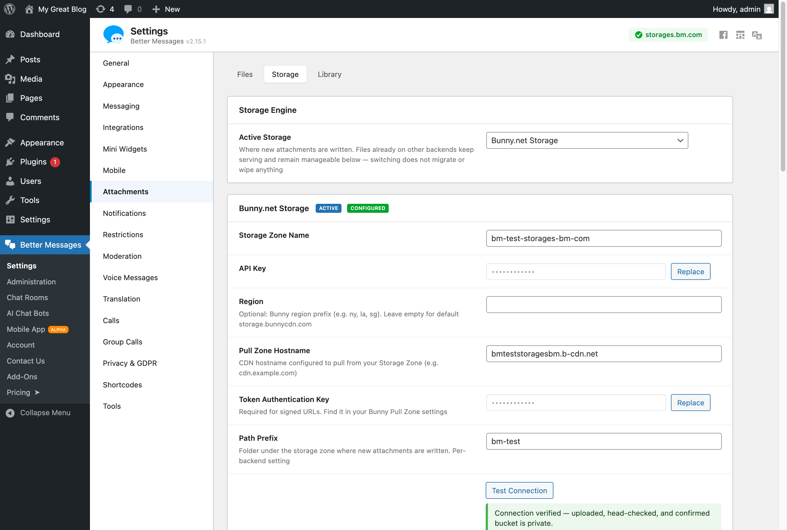Open Notifications settings
Viewport: 787px width, 530px height.
click(x=151, y=213)
